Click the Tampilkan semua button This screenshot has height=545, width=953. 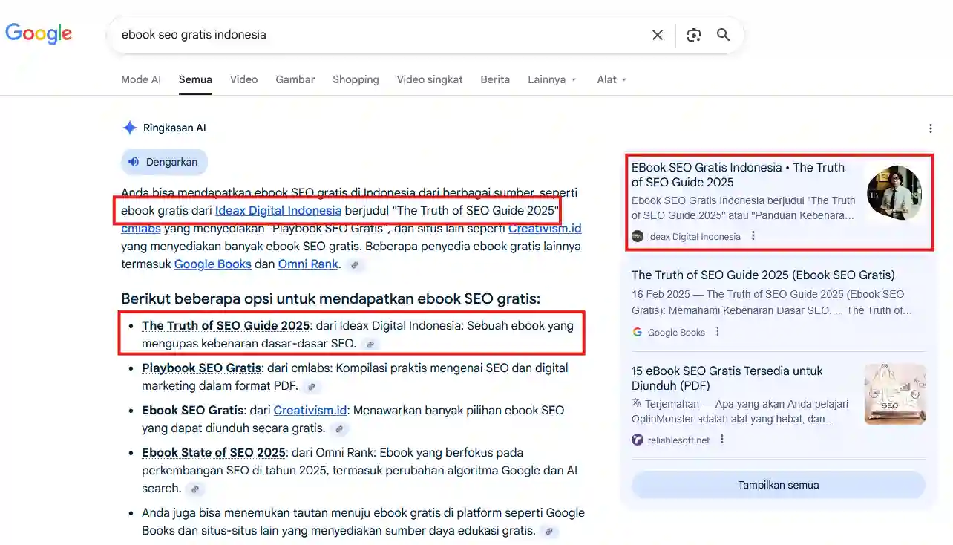[x=779, y=485]
